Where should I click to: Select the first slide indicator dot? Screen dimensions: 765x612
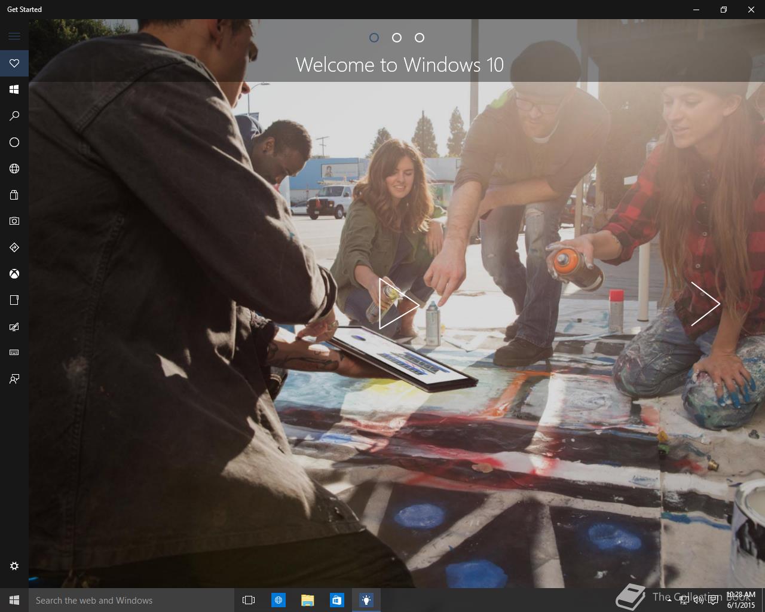[374, 38]
